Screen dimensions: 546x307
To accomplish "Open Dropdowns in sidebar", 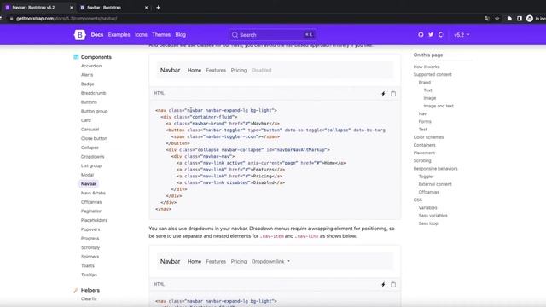I will [x=93, y=157].
